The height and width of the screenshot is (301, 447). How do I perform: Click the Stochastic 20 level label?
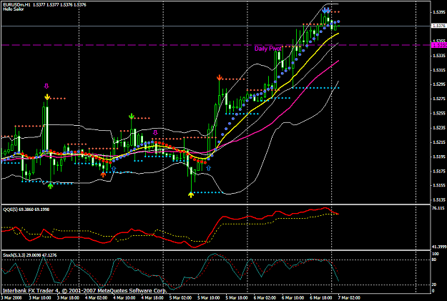(x=434, y=285)
